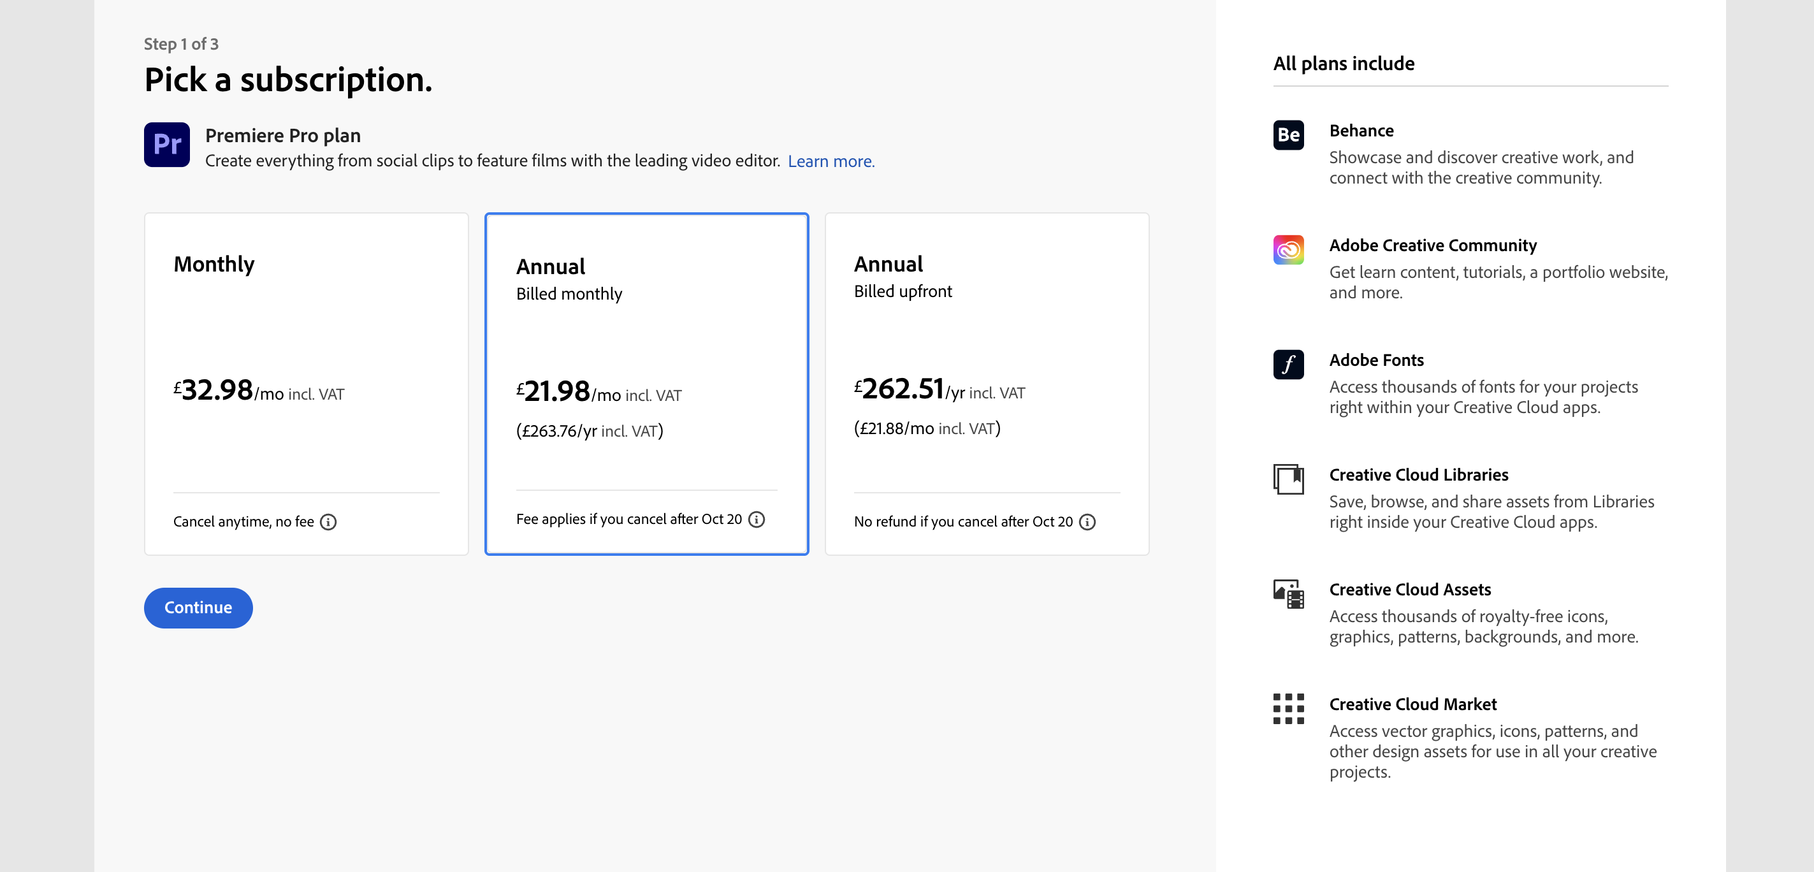Viewport: 1814px width, 872px height.
Task: Click the '(£21.88/mo incl. VAT)' text
Action: coord(927,428)
